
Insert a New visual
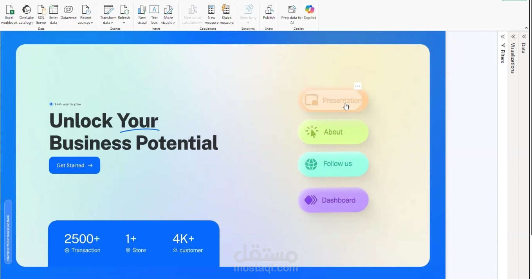coord(142,15)
